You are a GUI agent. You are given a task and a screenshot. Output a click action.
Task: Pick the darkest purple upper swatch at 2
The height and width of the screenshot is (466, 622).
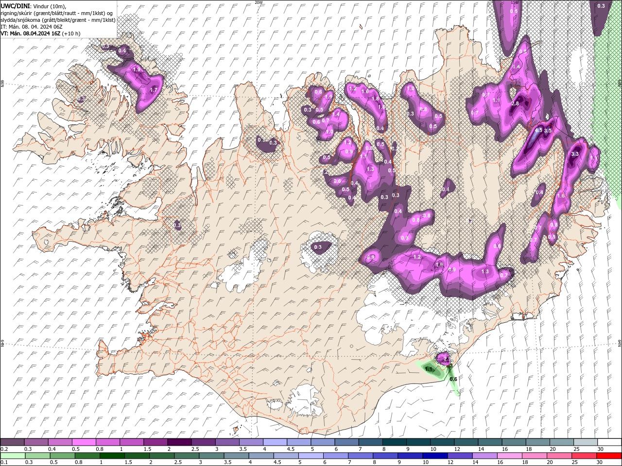pyautogui.click(x=179, y=442)
